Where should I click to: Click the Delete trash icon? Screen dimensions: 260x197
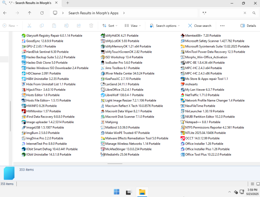(x=91, y=26)
